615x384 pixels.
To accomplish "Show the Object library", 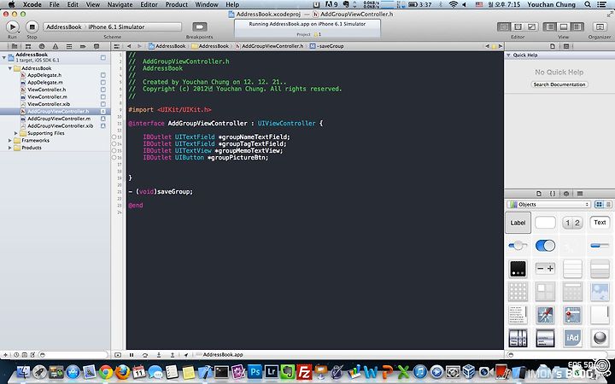I will point(566,194).
